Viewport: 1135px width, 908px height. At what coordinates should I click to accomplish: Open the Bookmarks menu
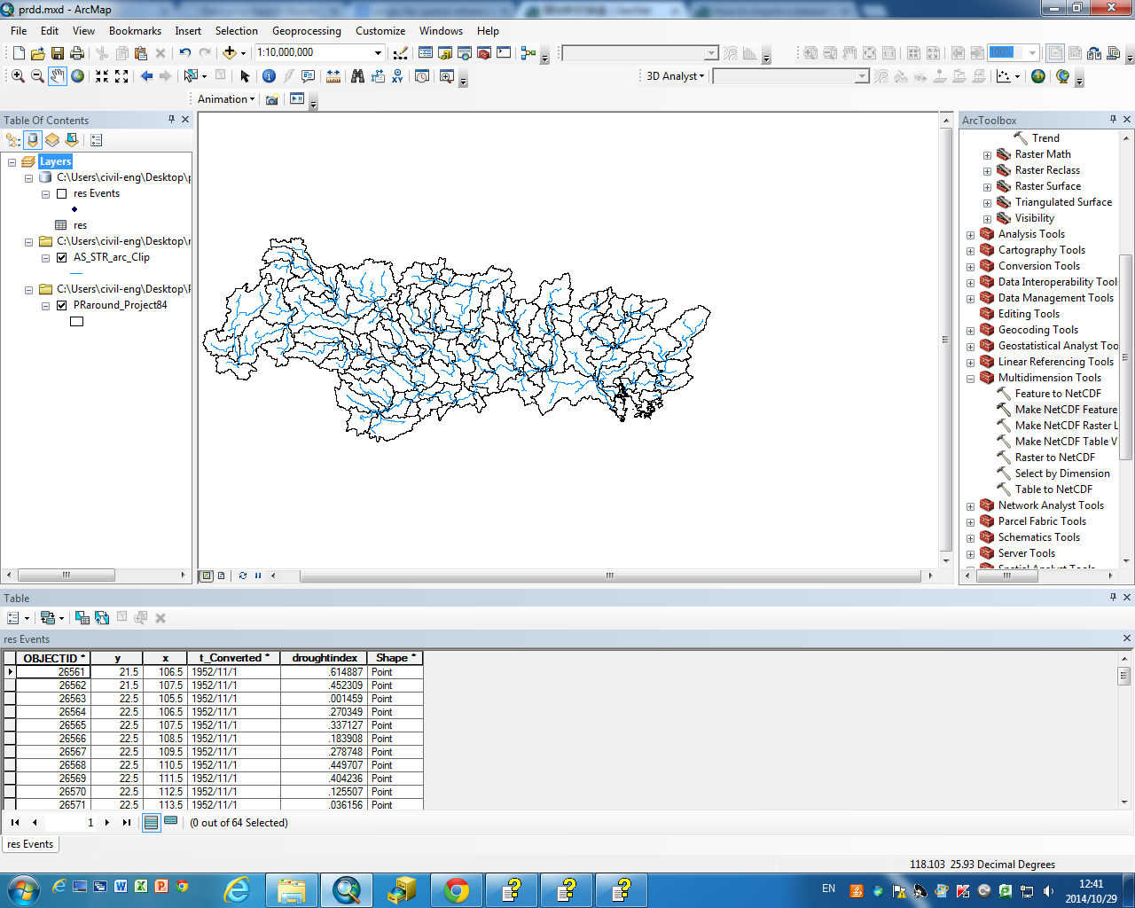tap(135, 30)
